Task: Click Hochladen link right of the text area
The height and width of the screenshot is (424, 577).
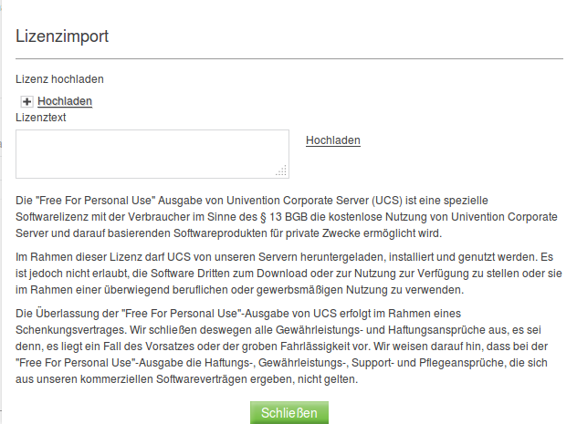Action: (x=333, y=140)
